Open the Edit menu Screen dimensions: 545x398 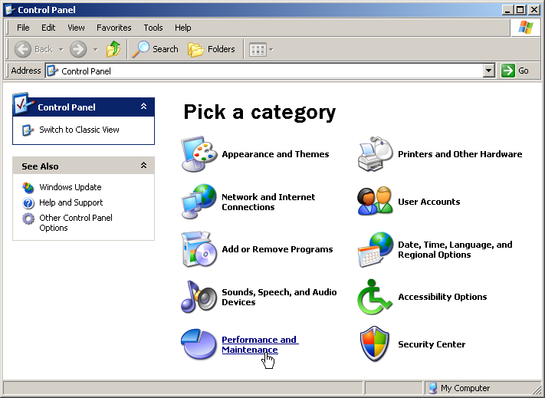tap(48, 28)
